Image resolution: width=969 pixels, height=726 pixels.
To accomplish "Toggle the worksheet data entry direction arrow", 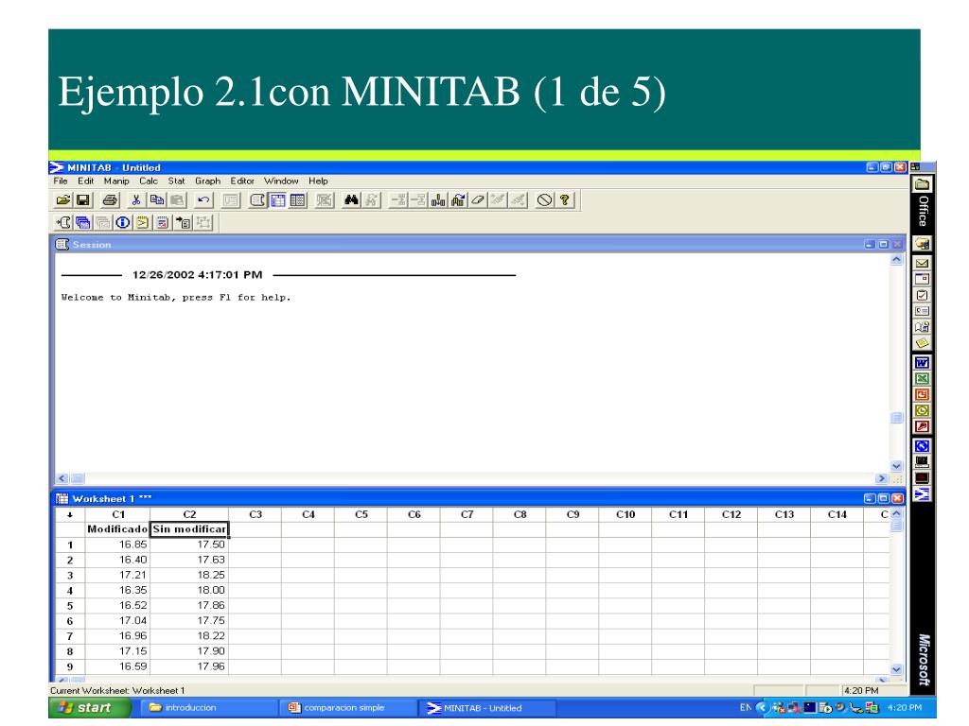I will [70, 514].
